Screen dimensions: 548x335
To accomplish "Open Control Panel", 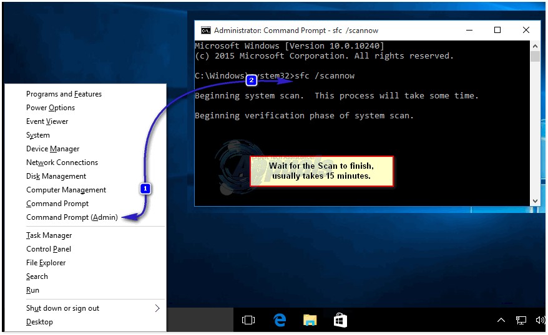I will (x=49, y=249).
